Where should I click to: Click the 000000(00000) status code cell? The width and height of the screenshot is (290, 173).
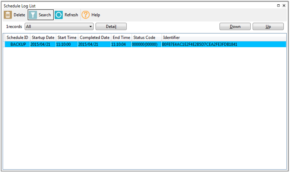tap(144, 44)
